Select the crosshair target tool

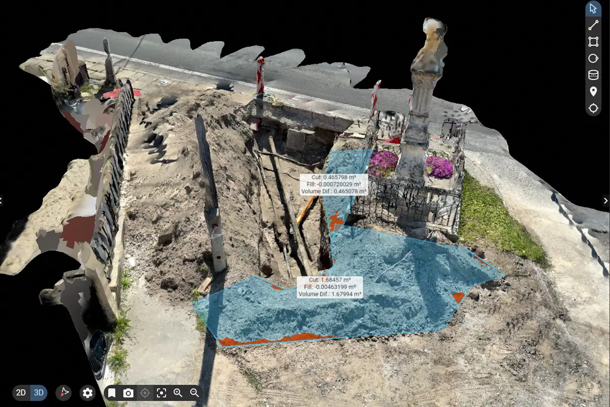593,108
